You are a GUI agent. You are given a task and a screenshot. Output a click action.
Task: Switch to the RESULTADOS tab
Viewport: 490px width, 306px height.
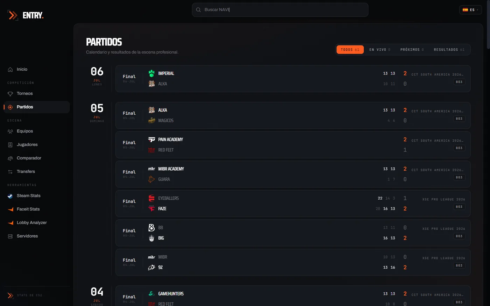(449, 50)
